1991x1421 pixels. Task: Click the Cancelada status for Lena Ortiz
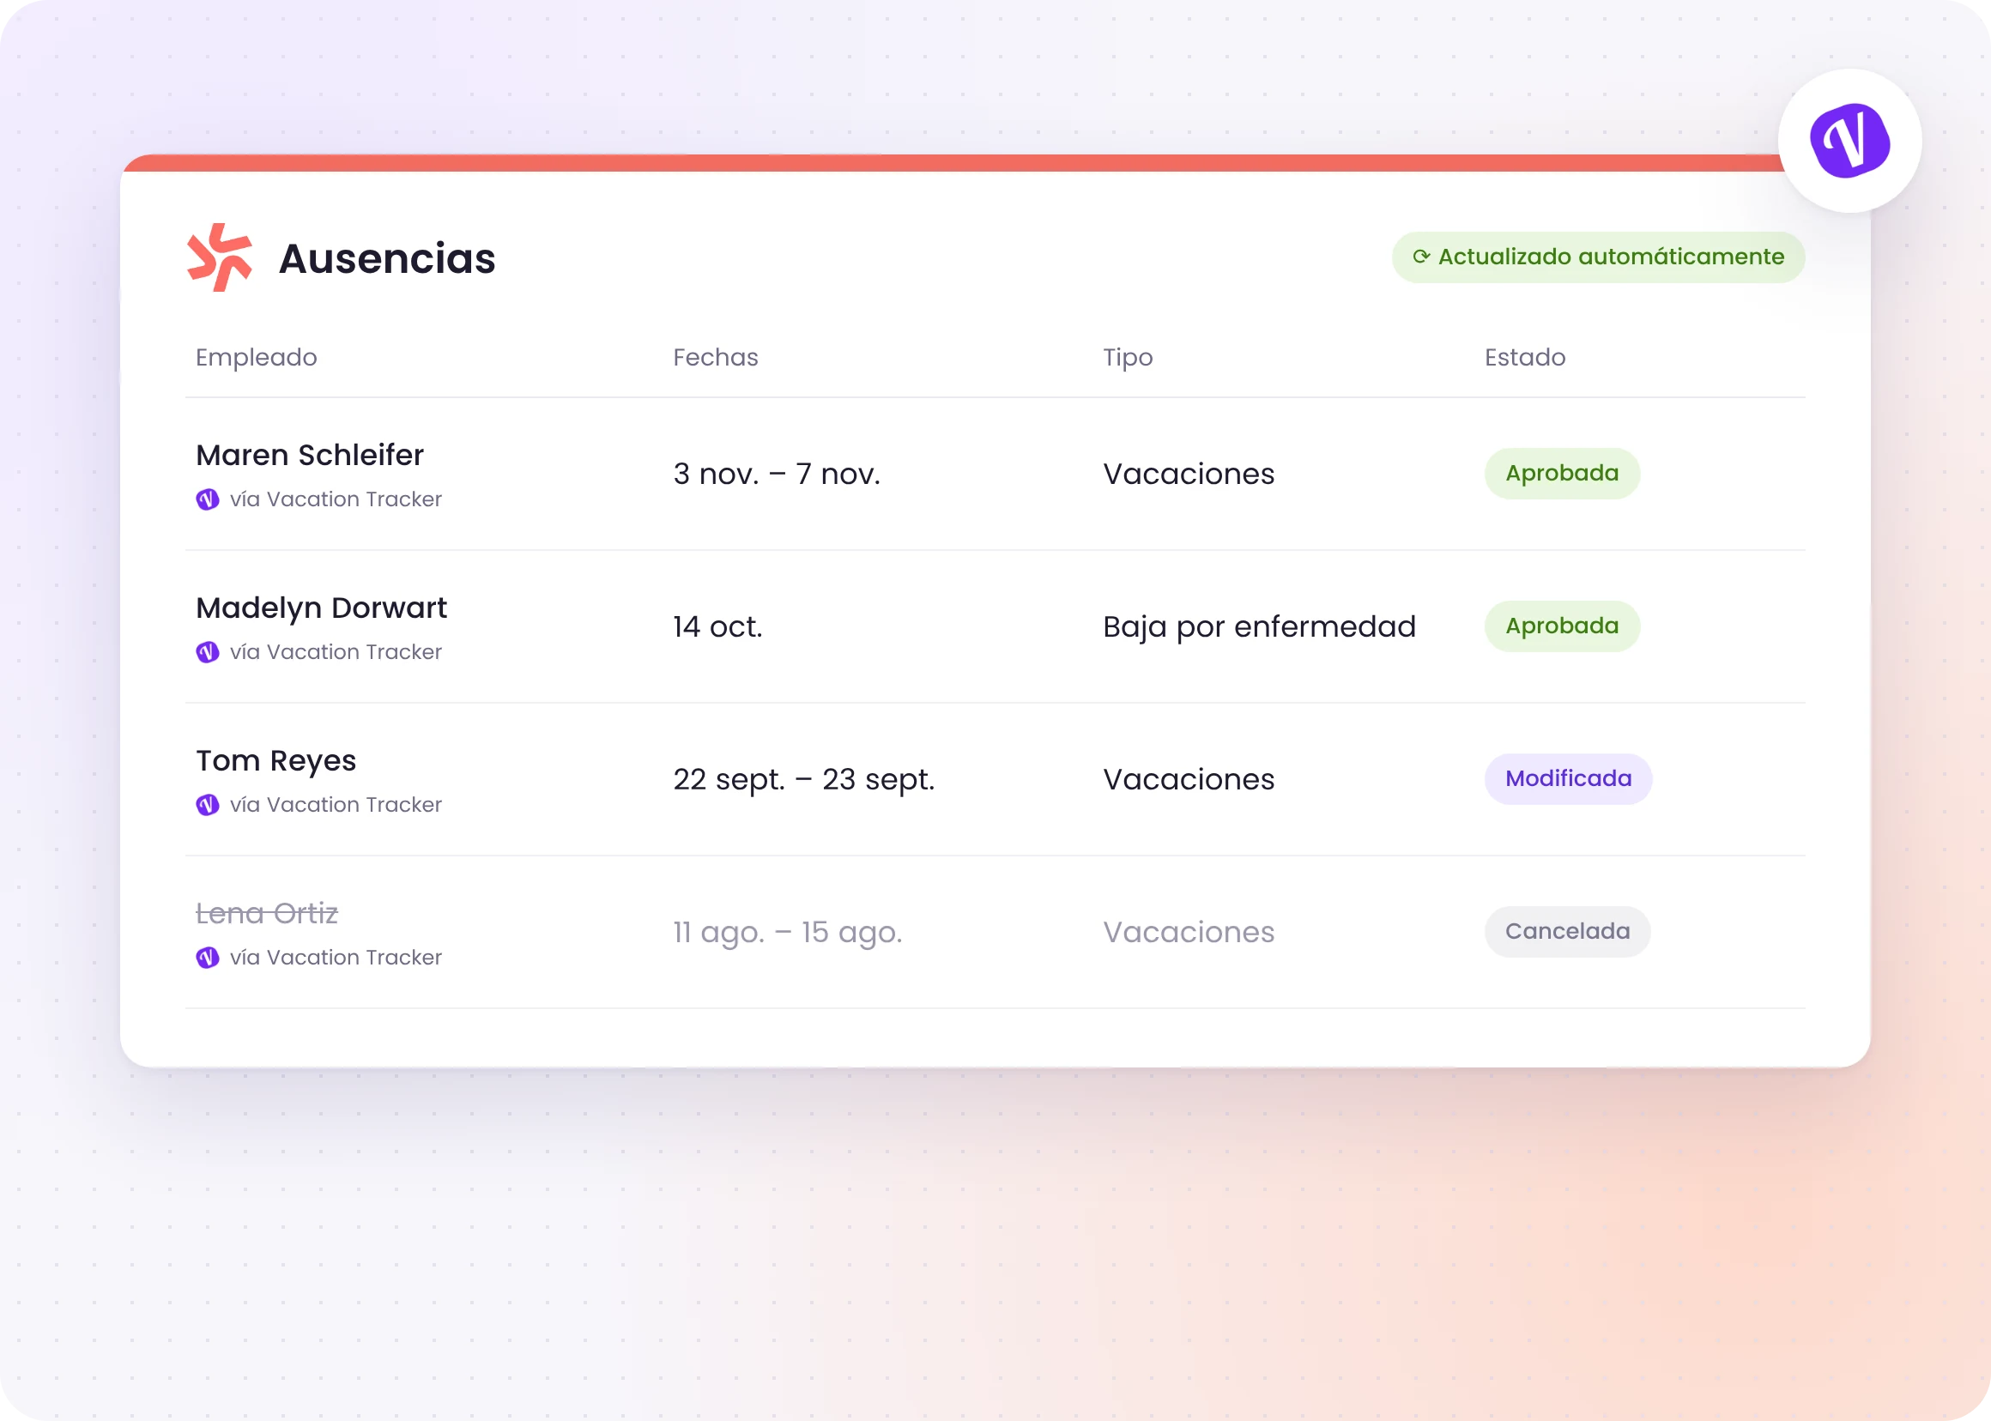click(1566, 931)
